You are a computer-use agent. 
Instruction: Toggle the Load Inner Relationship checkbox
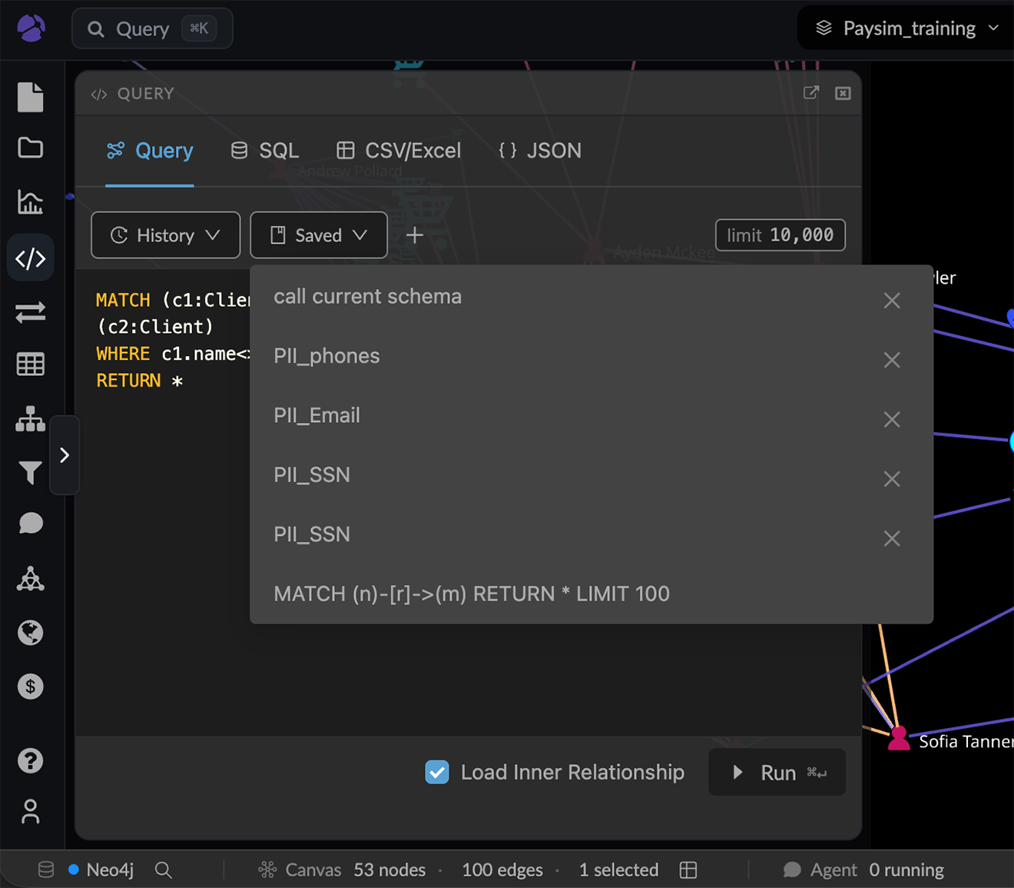click(437, 772)
